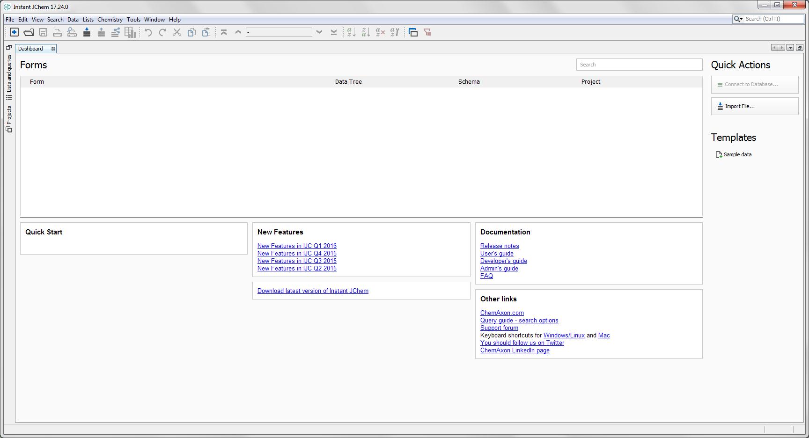
Task: Click the Undo arrow icon
Action: click(148, 32)
